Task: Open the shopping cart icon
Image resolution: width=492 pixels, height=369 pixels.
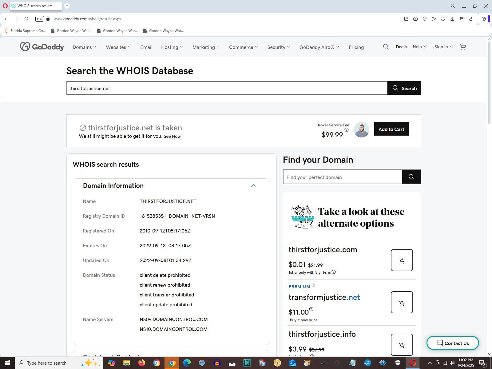Action: click(x=462, y=47)
